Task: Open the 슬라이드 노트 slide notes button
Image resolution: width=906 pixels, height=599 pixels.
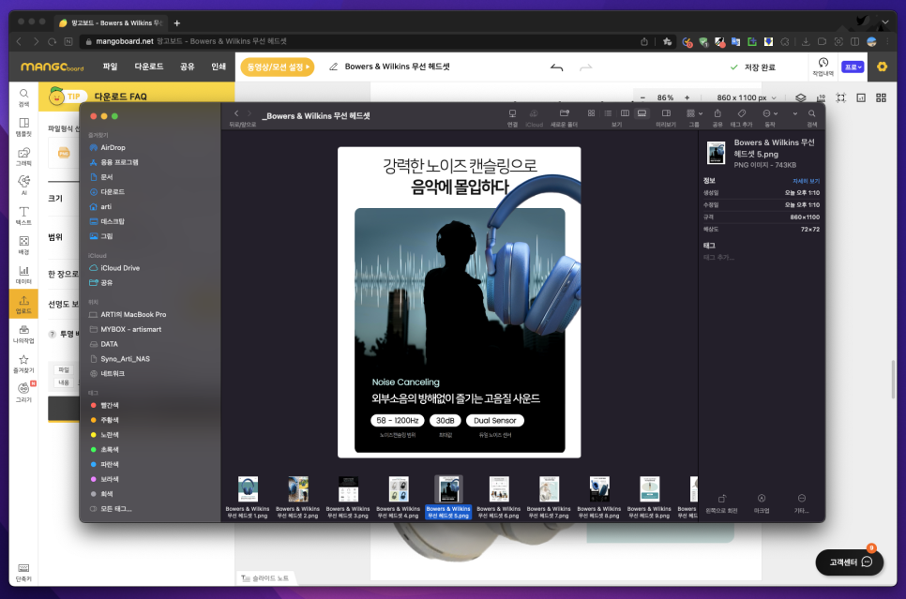Action: pos(264,577)
